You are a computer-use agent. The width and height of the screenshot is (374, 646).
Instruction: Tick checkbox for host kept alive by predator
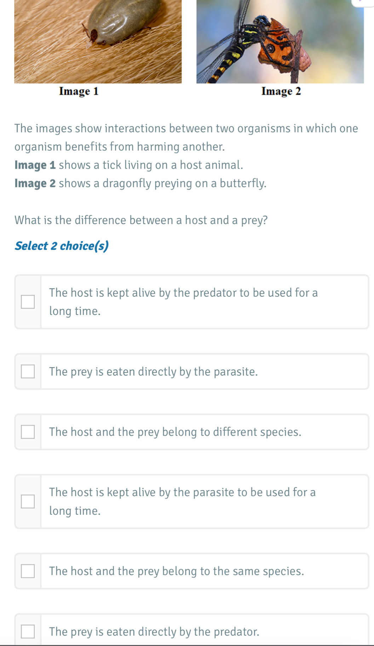28,302
